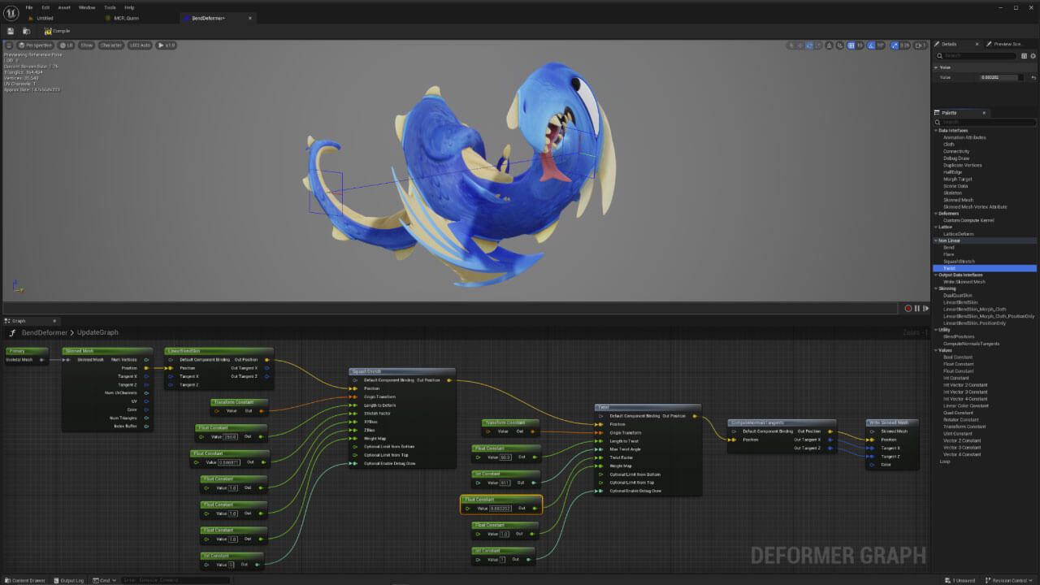Collapse the Non Linear palette category
The height and width of the screenshot is (585, 1040).
click(936, 240)
